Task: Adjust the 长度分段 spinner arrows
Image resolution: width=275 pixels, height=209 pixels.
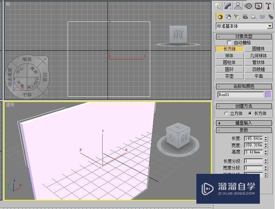Action: [266, 161]
